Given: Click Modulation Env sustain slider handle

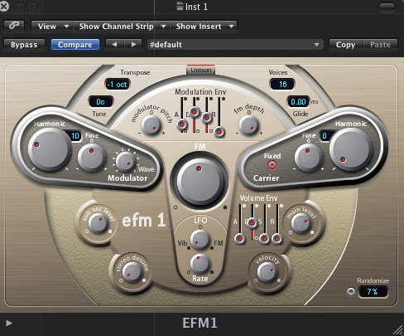Looking at the screenshot, I should pos(207,118).
